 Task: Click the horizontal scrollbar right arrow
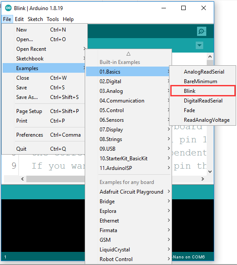click(203, 179)
